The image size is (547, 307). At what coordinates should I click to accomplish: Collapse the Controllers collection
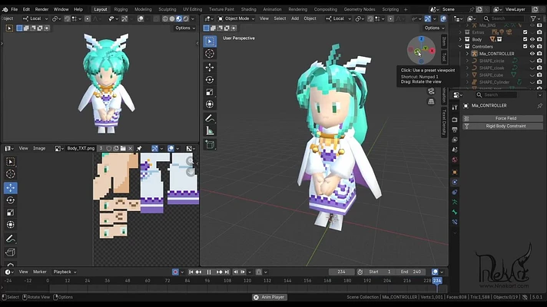[460, 46]
